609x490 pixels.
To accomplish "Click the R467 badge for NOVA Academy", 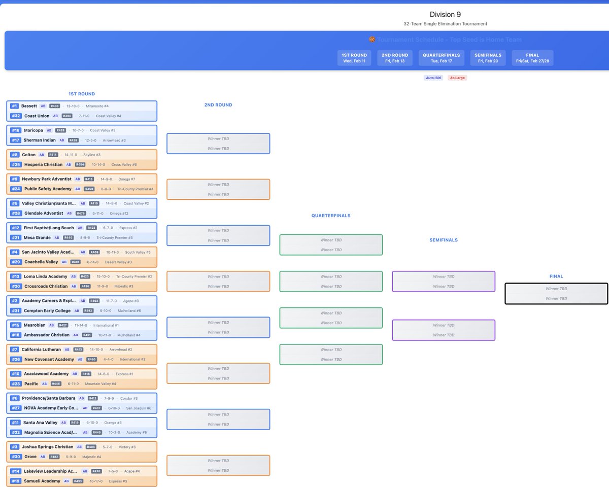I will click(96, 408).
